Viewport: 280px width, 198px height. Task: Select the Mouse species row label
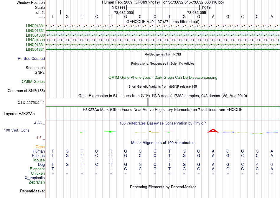click(x=39, y=160)
